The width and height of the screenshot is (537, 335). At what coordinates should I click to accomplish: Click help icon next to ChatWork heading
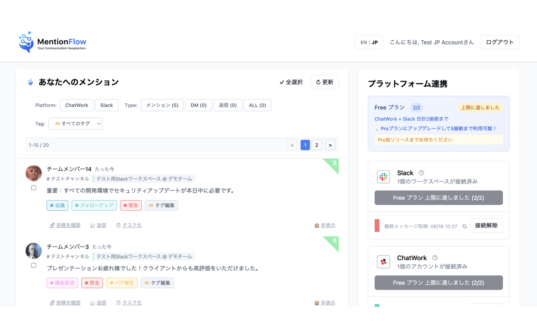click(435, 258)
